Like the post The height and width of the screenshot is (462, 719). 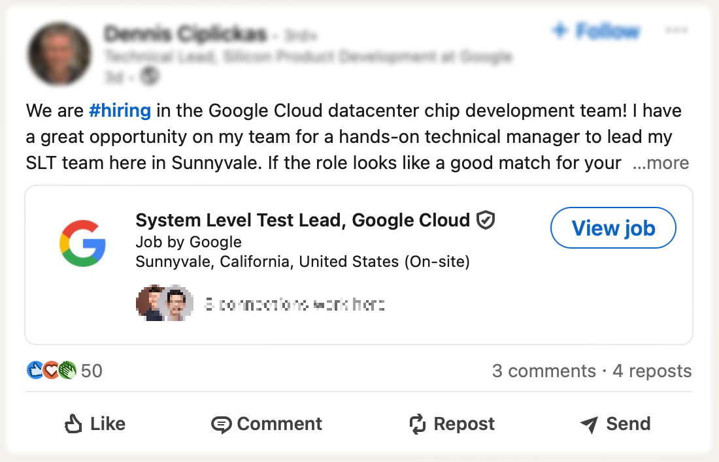95,424
